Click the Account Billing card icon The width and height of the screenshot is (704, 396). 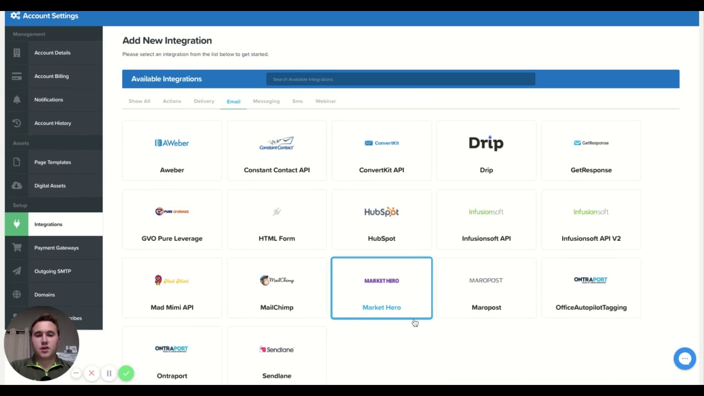pyautogui.click(x=16, y=76)
